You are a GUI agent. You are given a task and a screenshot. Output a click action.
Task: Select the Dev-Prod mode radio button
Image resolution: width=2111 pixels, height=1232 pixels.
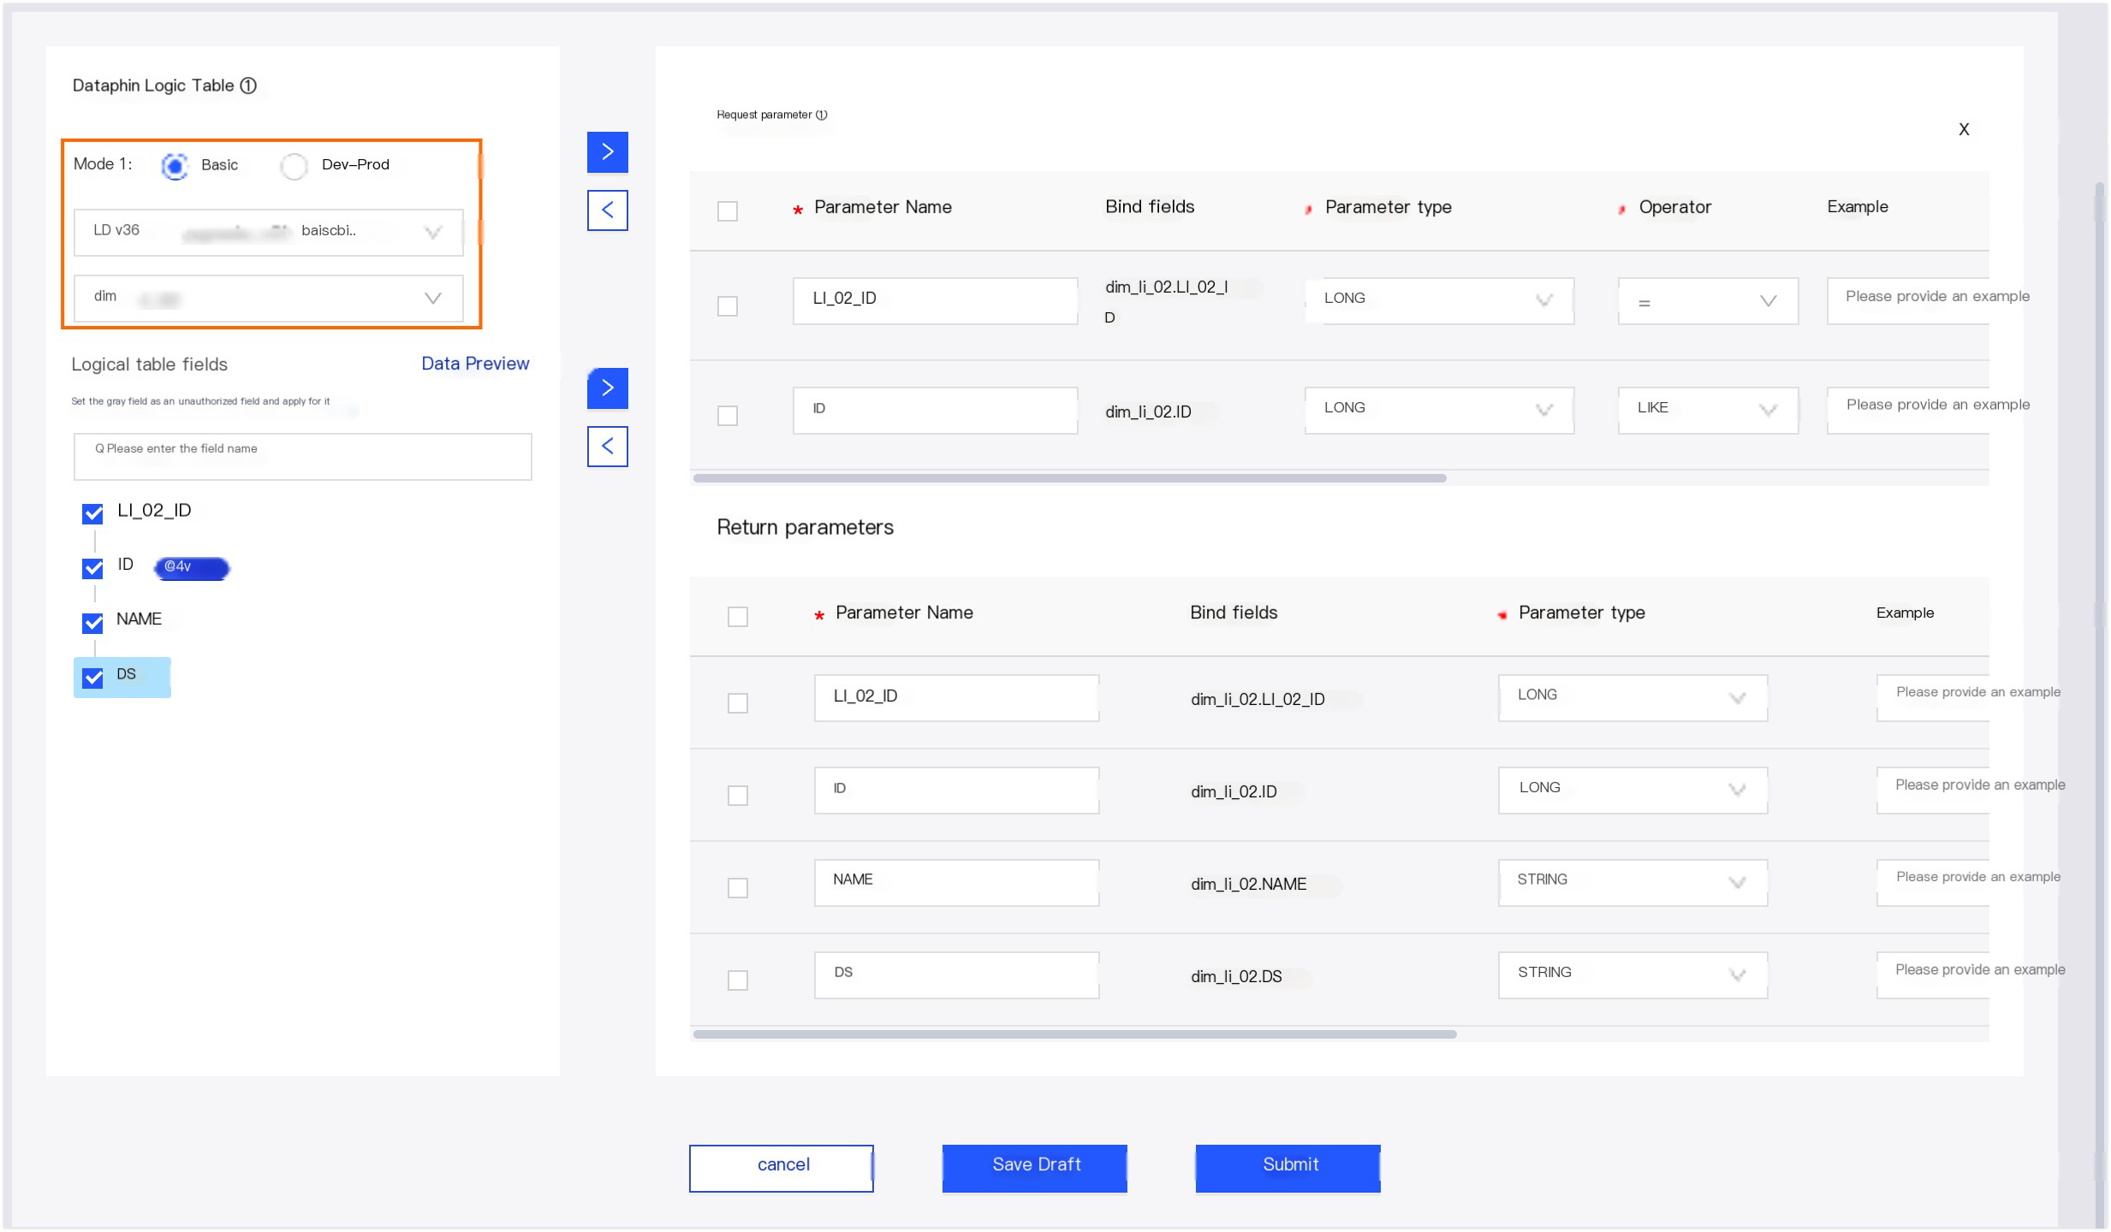tap(294, 166)
